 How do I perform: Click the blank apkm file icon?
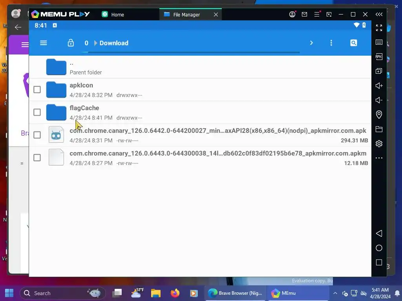tap(56, 157)
